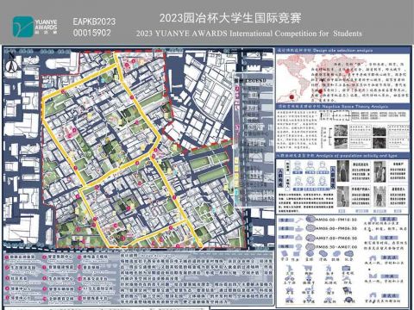Click the PM05:30-AM07:00 time range
The width and height of the screenshot is (414, 310).
336,246
